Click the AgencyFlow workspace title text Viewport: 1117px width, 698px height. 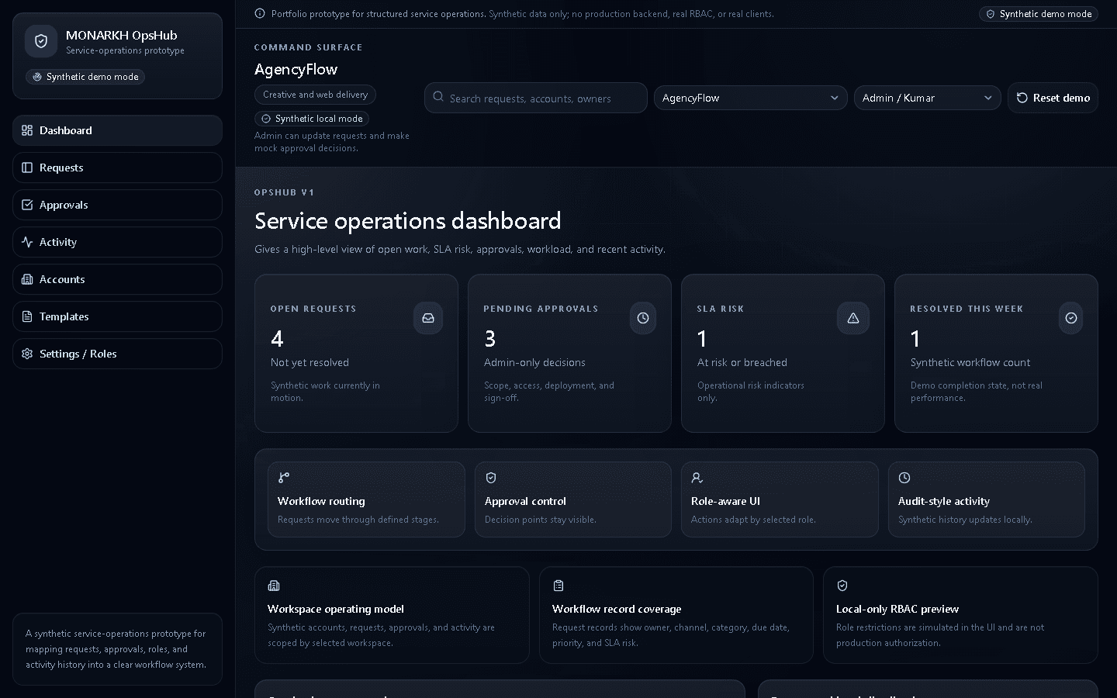pos(296,69)
